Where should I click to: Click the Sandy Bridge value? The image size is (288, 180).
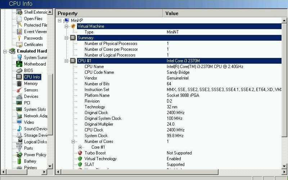click(178, 72)
